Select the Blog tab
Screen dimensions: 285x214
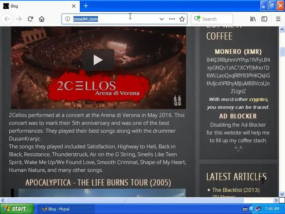(40, 6)
